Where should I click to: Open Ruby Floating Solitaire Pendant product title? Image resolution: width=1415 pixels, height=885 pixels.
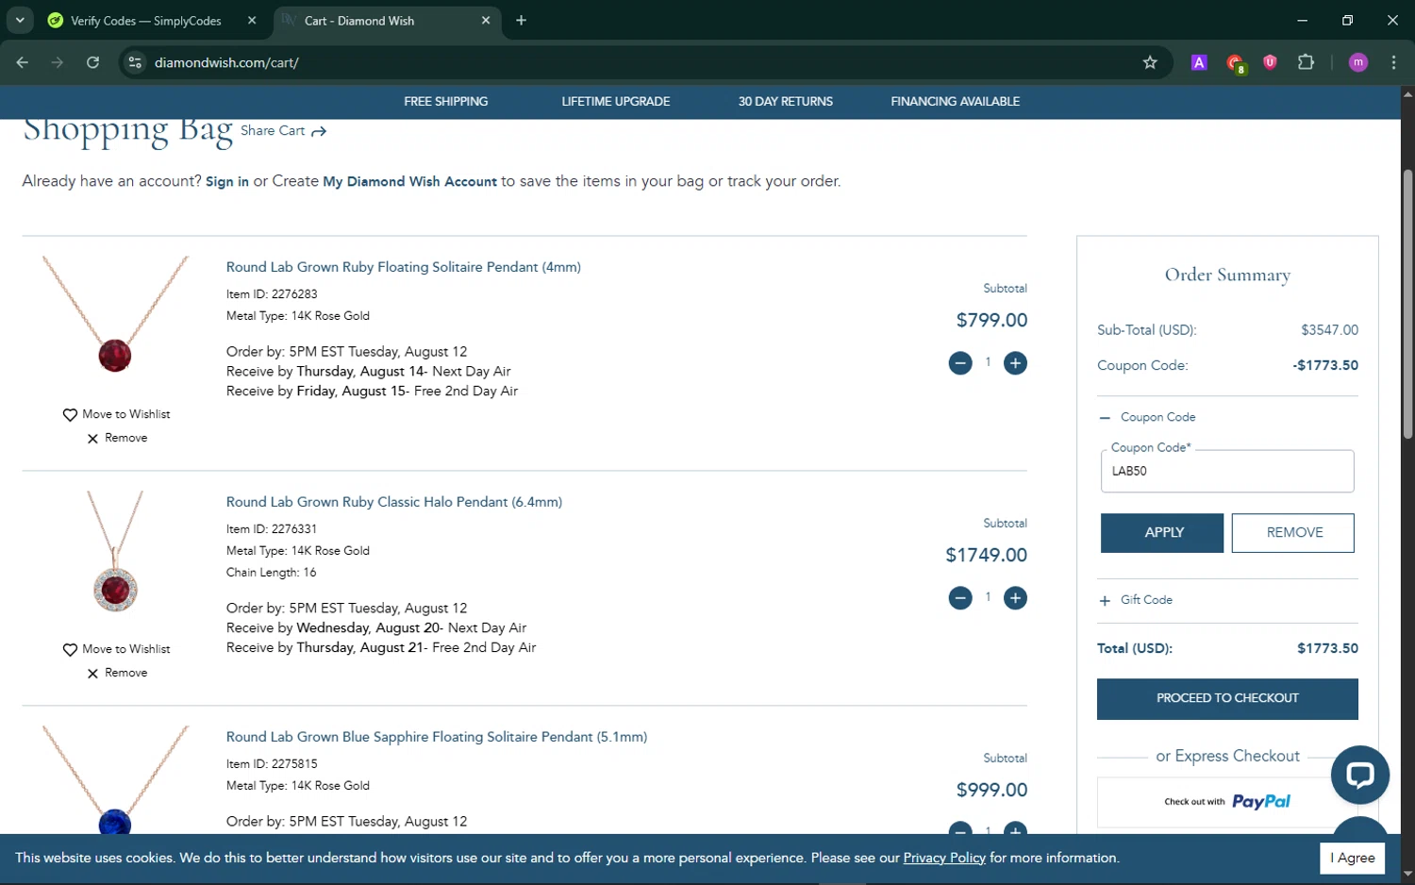coord(404,267)
